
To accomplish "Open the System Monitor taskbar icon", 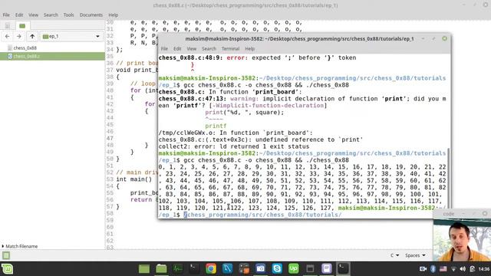I will (178, 269).
